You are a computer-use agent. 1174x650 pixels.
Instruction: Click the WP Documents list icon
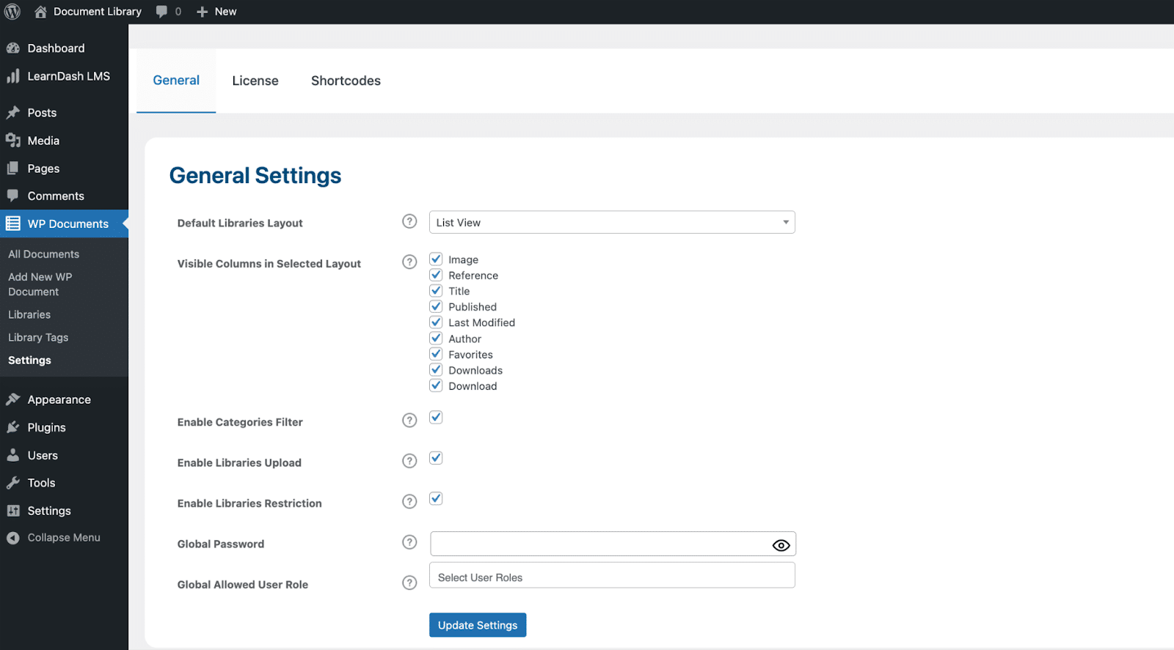coord(12,224)
